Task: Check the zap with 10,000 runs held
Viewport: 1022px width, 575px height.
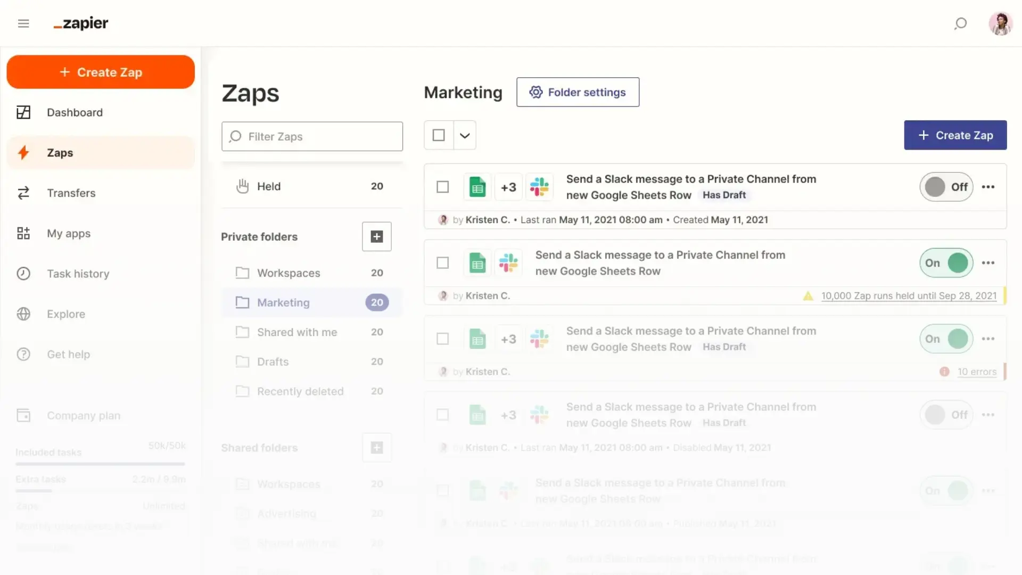Action: tap(442, 263)
